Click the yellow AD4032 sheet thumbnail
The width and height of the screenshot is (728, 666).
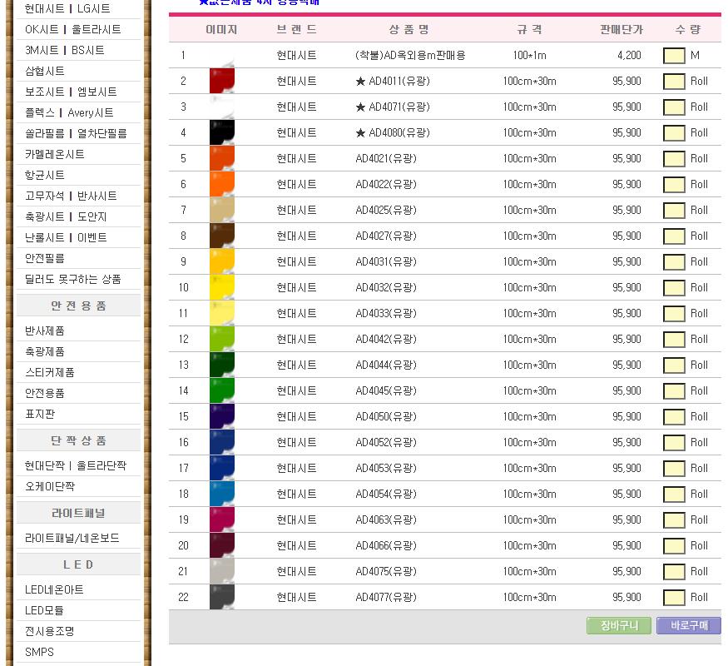222,287
